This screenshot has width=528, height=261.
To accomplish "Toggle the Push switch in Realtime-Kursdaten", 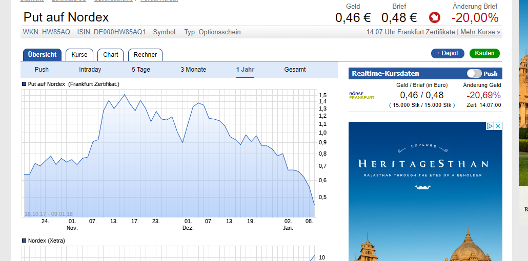I will pos(474,74).
